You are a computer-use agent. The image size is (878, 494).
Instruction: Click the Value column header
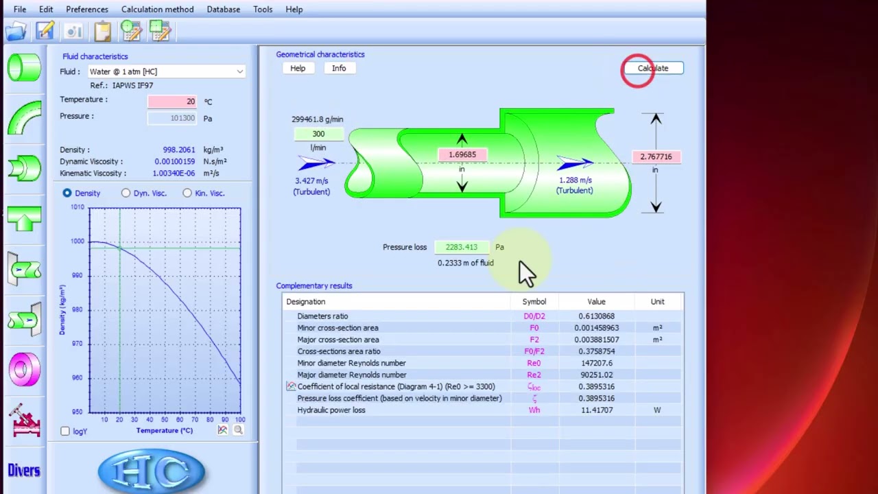click(596, 302)
